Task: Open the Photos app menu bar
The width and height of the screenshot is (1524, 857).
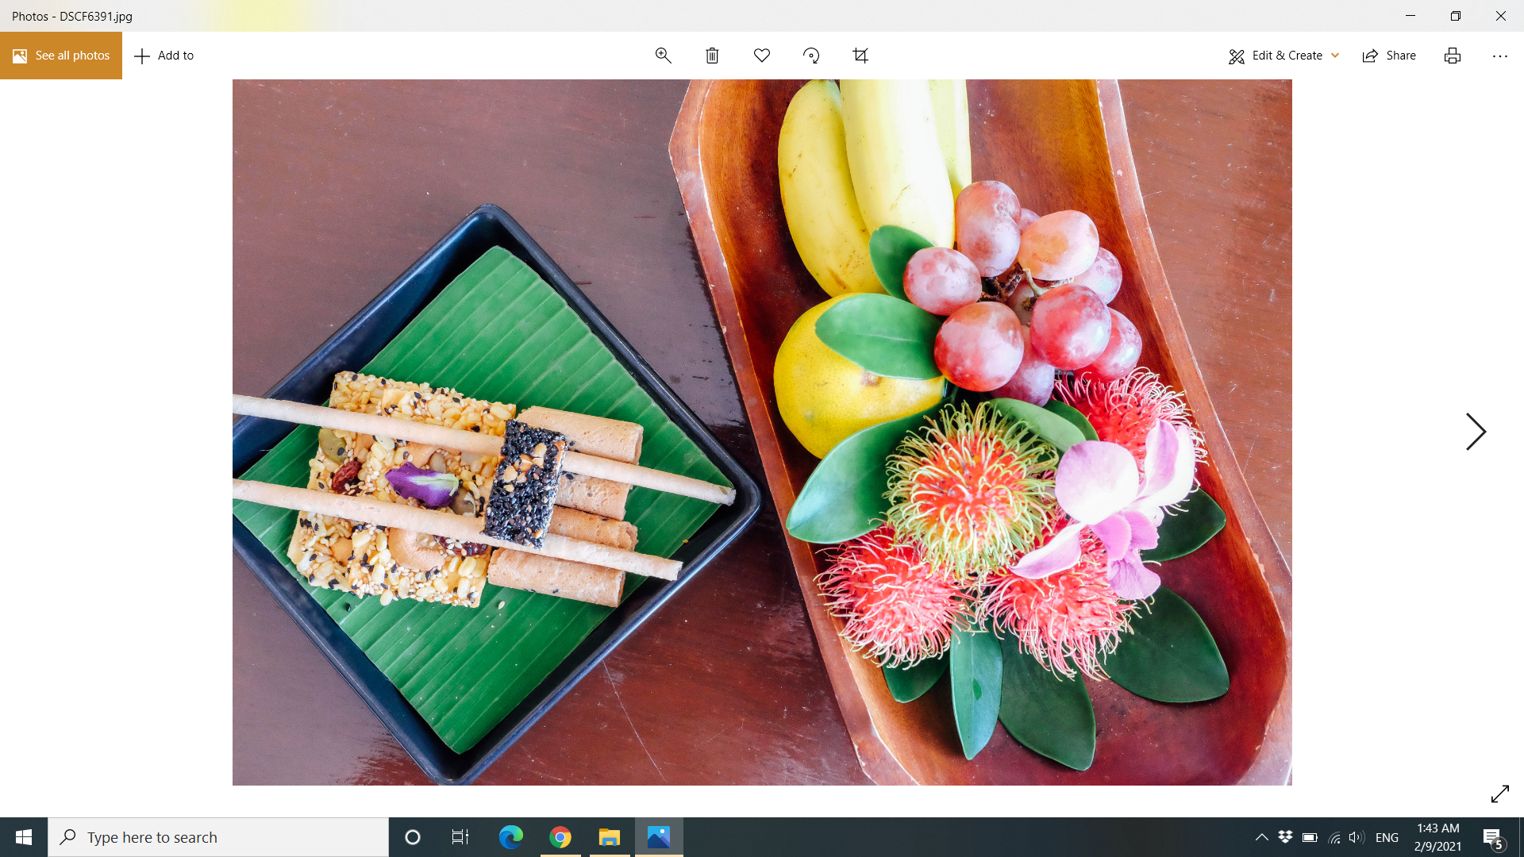Action: coord(1501,56)
